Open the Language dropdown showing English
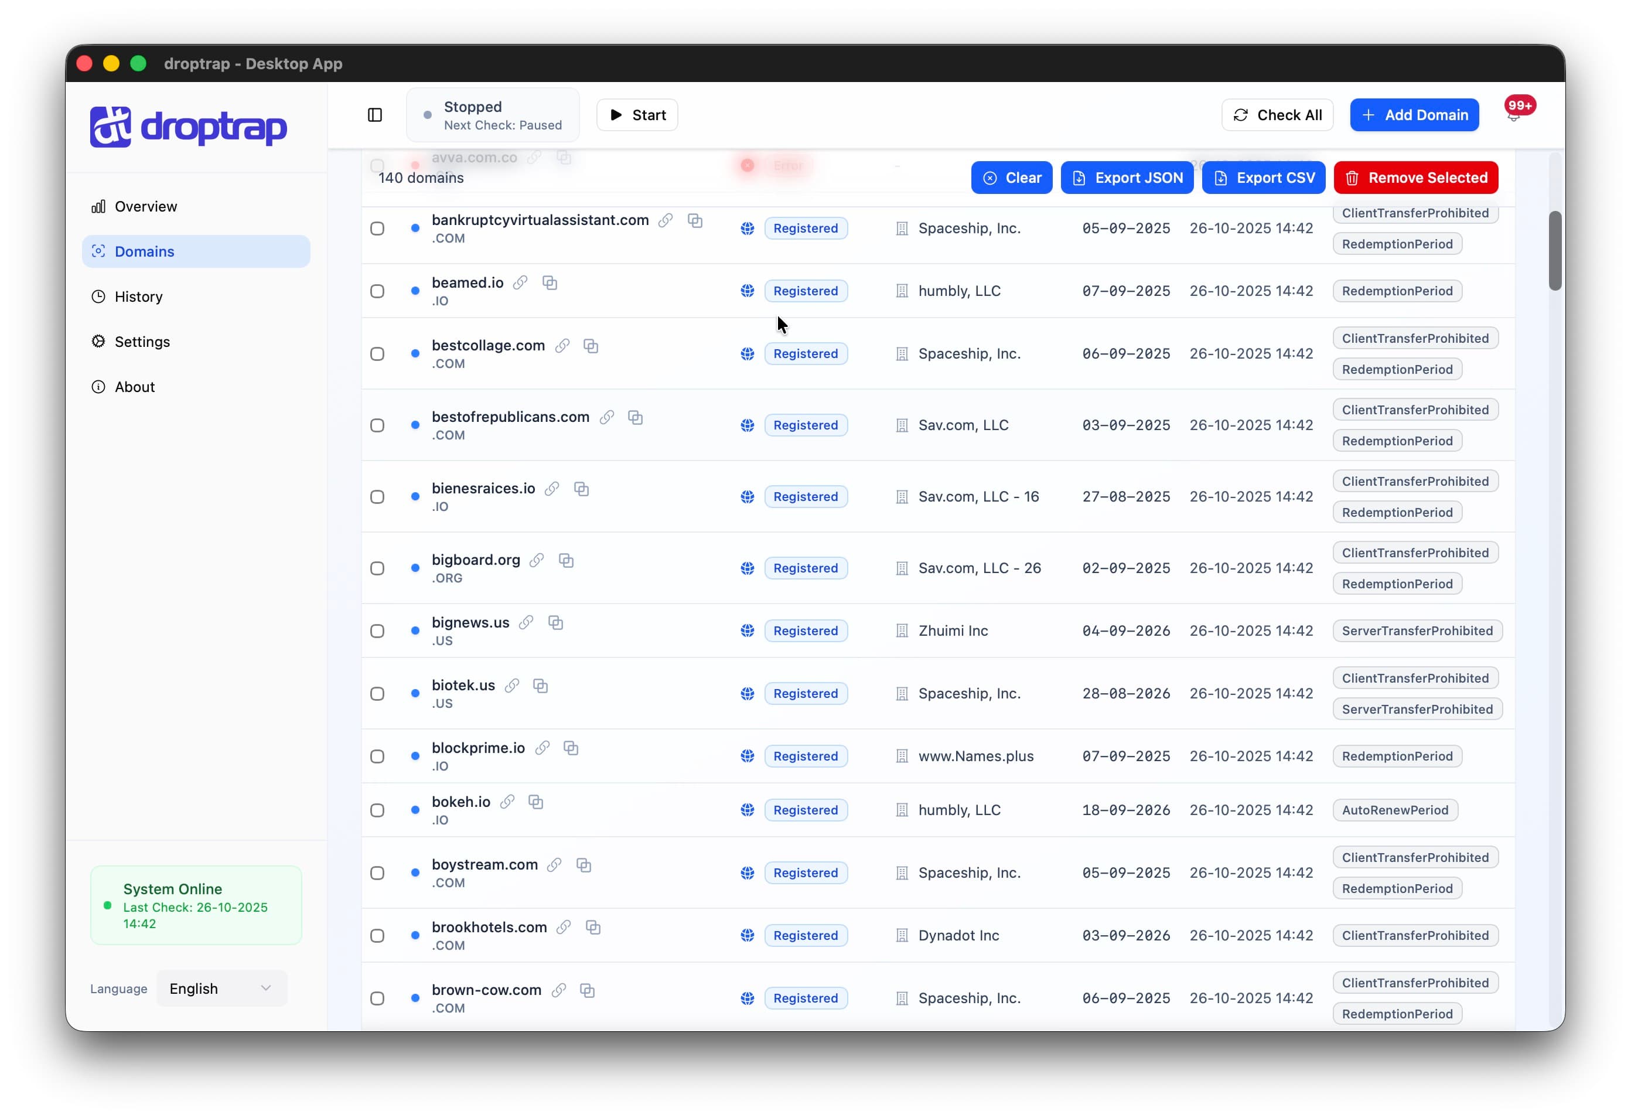The width and height of the screenshot is (1631, 1118). pyautogui.click(x=221, y=988)
